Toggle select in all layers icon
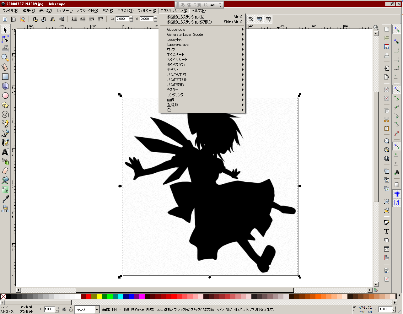 coord(13,19)
